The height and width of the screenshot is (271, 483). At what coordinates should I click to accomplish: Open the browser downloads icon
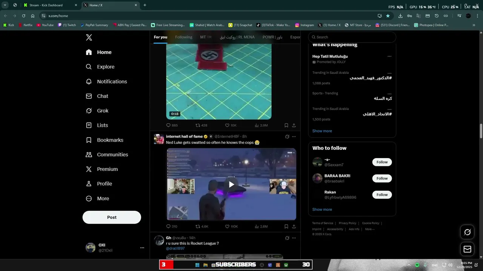400,16
